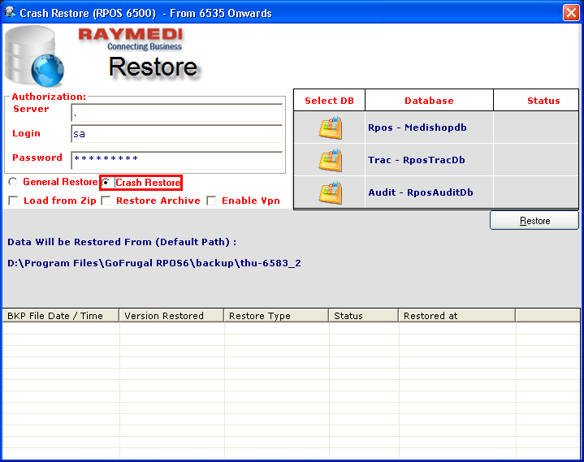Screen dimensions: 584x462
Task: Click the BKP File Date / Time column header
Action: coord(61,316)
